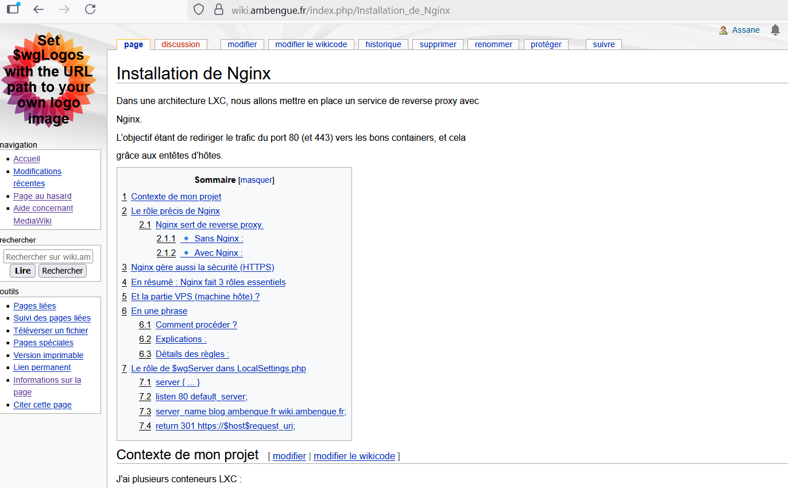
Task: Open the suivre tab to watch page
Action: (x=603, y=44)
